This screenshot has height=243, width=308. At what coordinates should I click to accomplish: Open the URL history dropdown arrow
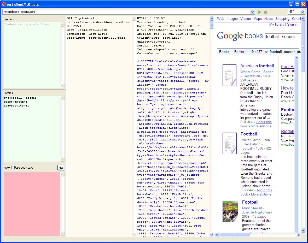(253, 12)
